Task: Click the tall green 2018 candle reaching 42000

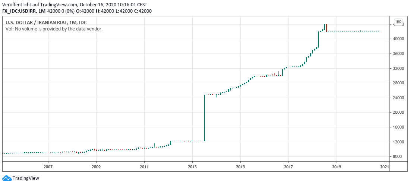Action: [318, 40]
